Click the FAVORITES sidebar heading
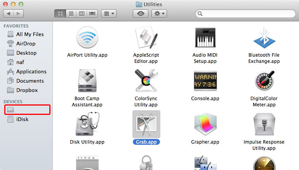Screen dimensions: 299x170 (16, 26)
